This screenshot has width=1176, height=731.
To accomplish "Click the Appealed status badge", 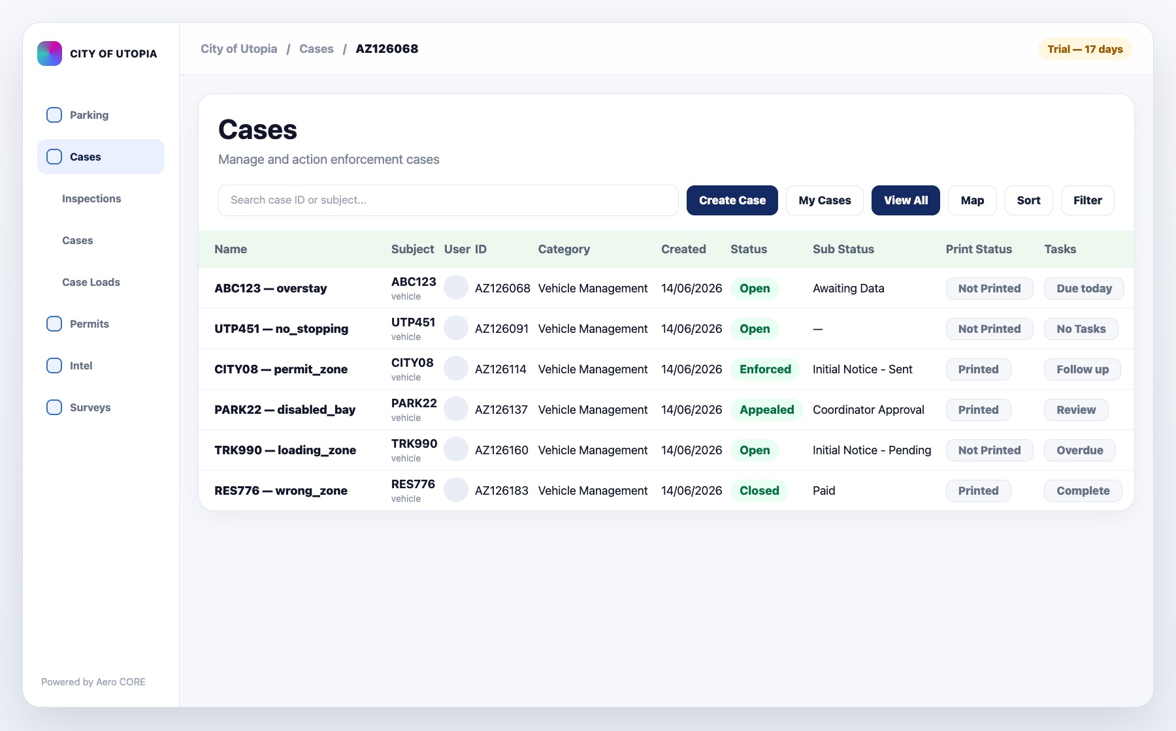I will tap(766, 410).
